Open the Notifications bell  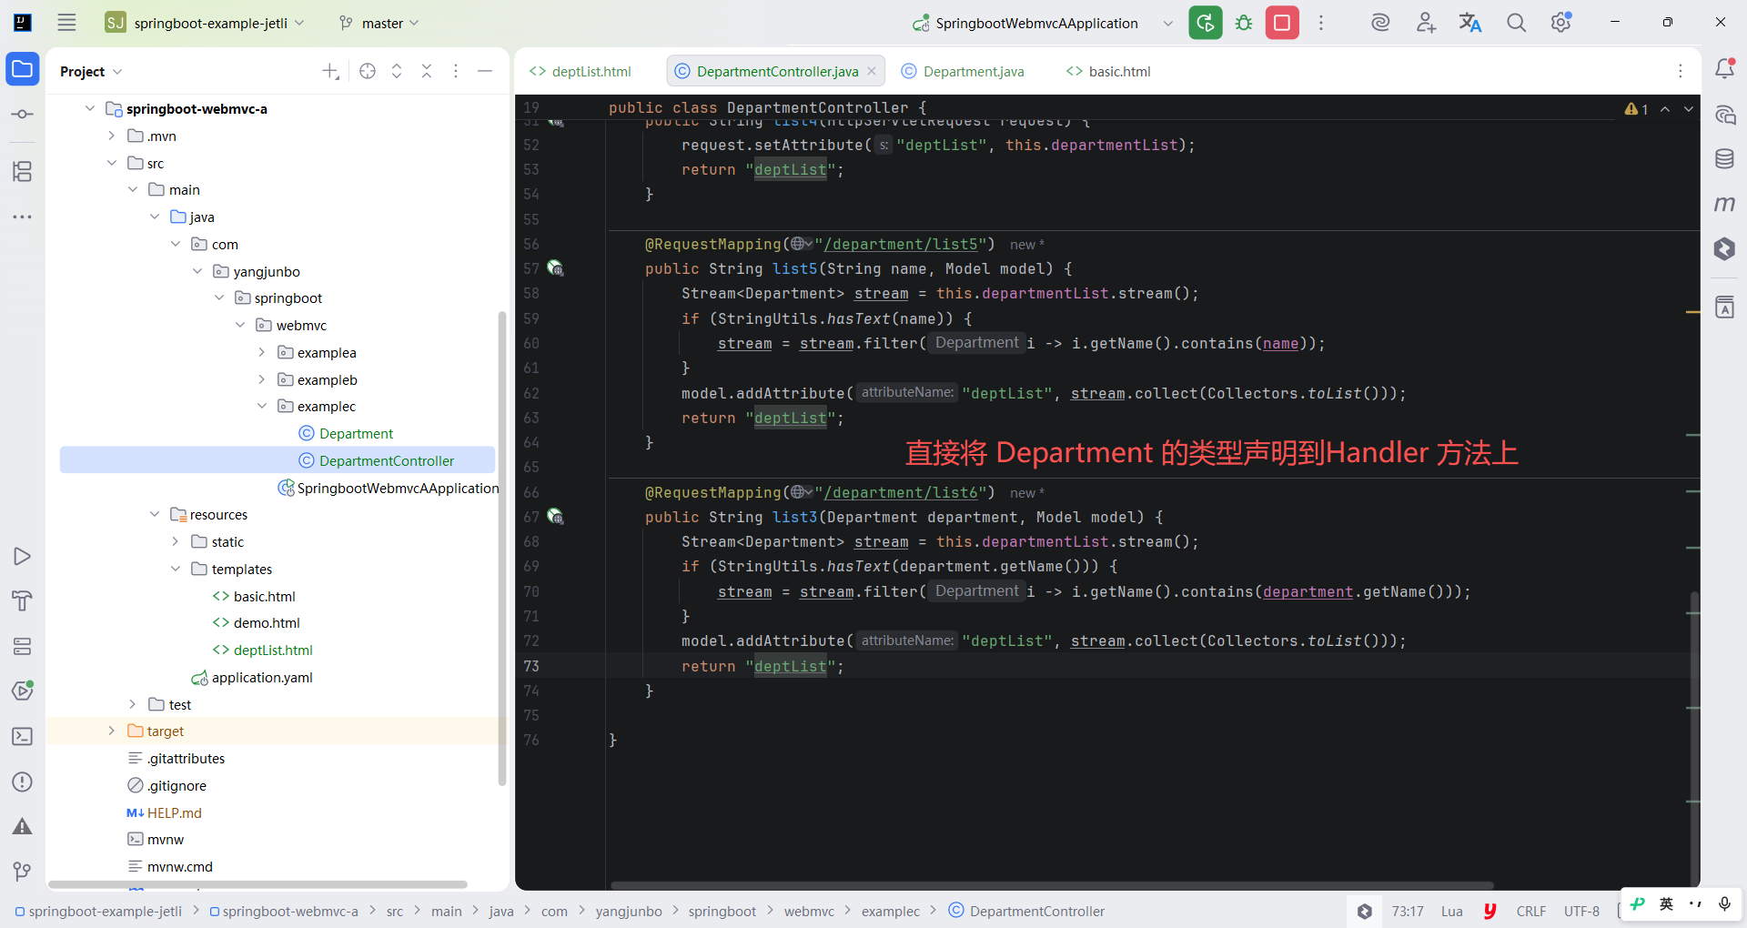[1724, 69]
